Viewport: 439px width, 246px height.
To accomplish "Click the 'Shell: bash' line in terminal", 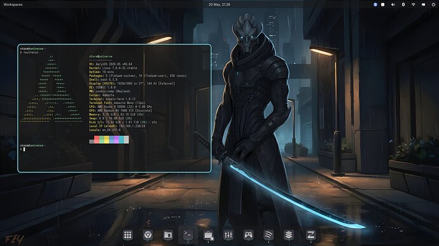I will click(x=103, y=79).
